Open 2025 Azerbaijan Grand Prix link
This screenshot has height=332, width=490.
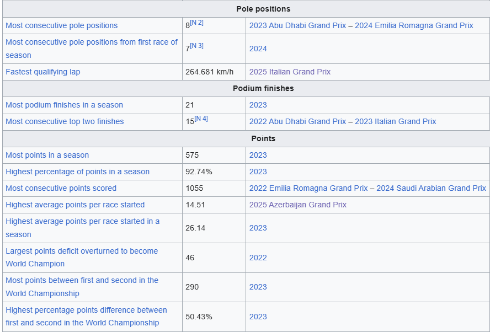click(x=298, y=205)
